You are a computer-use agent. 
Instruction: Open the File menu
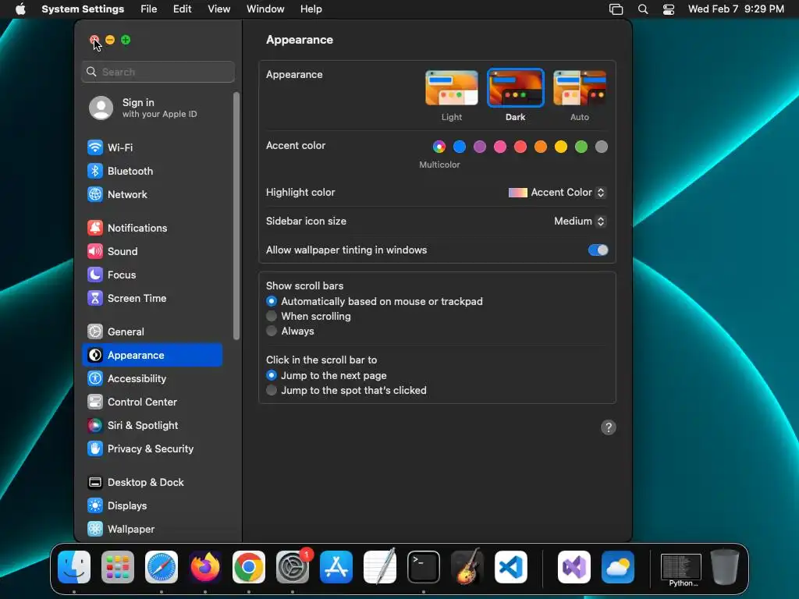tap(149, 9)
